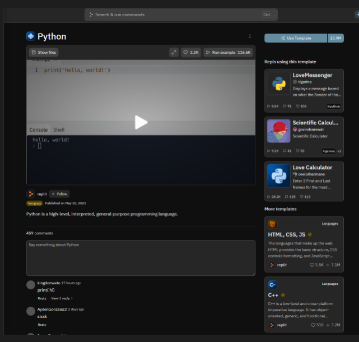Click Love Calculator's 126 comments icon
This screenshot has width=359, height=342.
tap(286, 197)
